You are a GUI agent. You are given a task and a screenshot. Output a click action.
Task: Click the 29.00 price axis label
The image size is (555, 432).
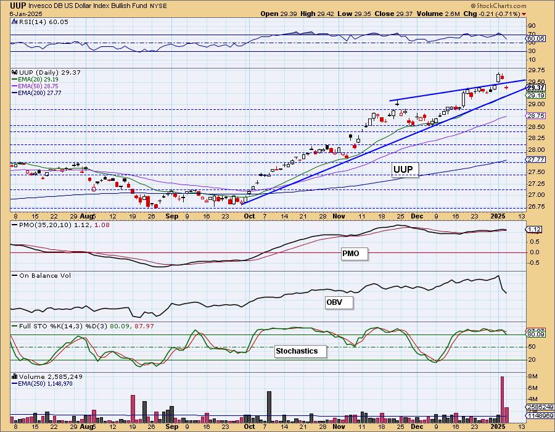click(x=536, y=104)
